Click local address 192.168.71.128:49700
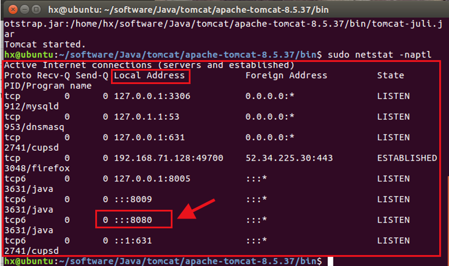This screenshot has width=449, height=266. (x=168, y=158)
